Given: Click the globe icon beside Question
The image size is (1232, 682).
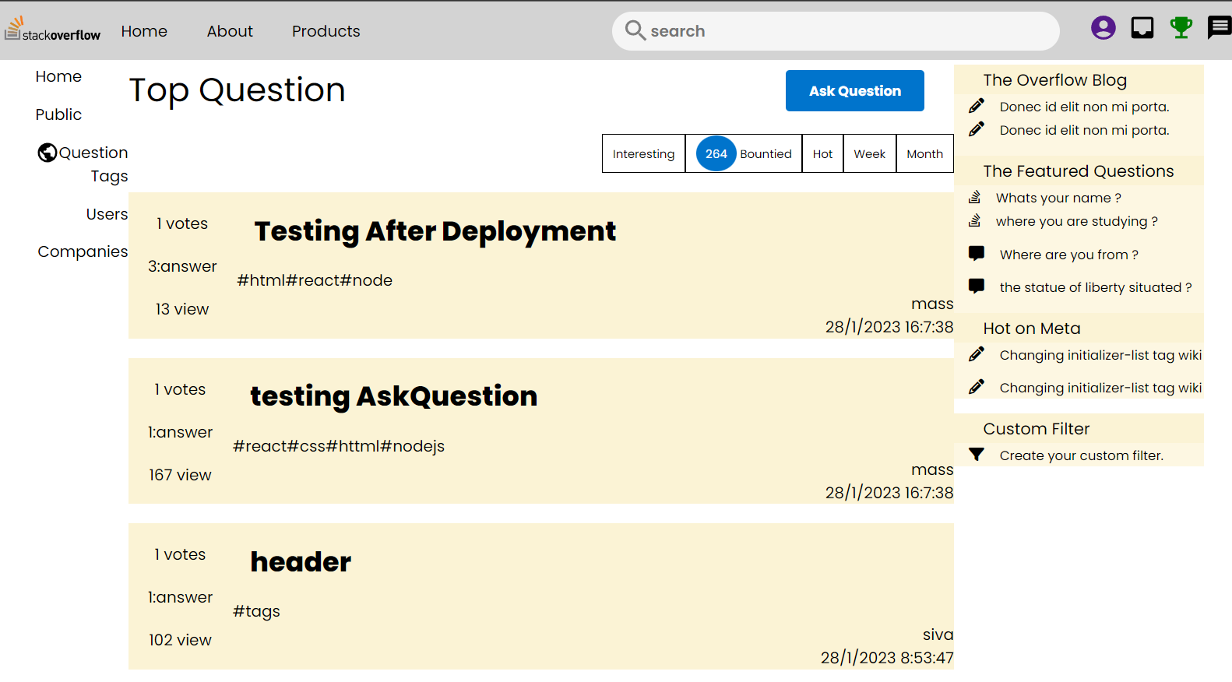Looking at the screenshot, I should tap(48, 153).
